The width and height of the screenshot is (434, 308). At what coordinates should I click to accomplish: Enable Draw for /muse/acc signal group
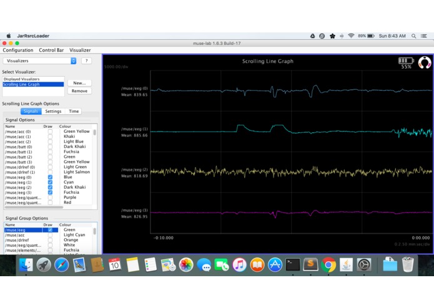point(50,235)
